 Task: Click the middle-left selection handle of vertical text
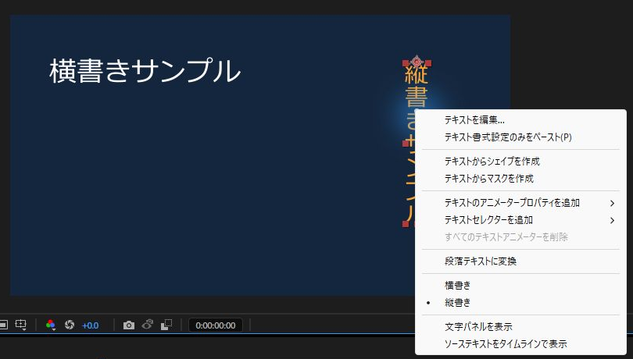pyautogui.click(x=406, y=143)
